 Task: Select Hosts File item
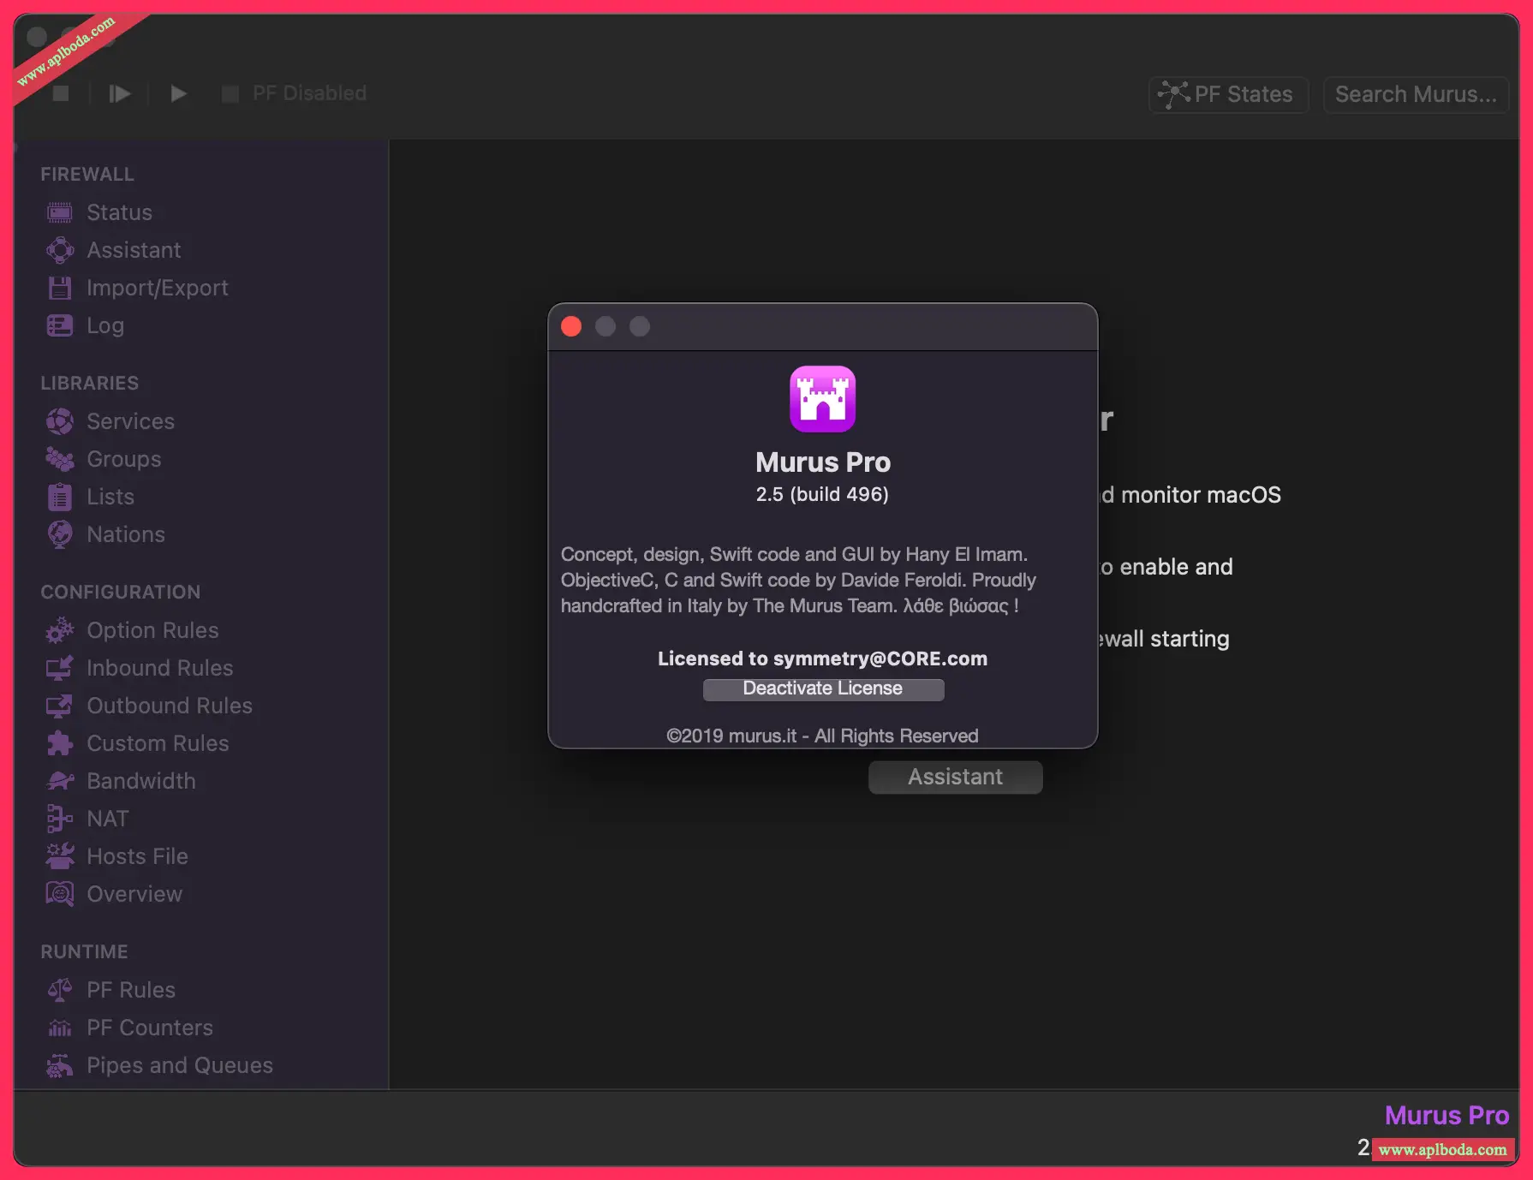137,856
